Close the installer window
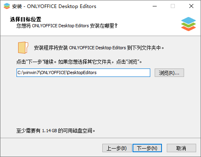Image resolution: width=201 pixels, height=157 pixels. click(x=191, y=6)
